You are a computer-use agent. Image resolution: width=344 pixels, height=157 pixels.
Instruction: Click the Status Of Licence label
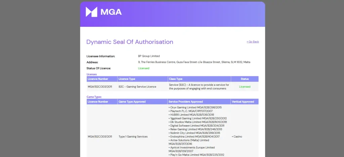[x=99, y=68]
